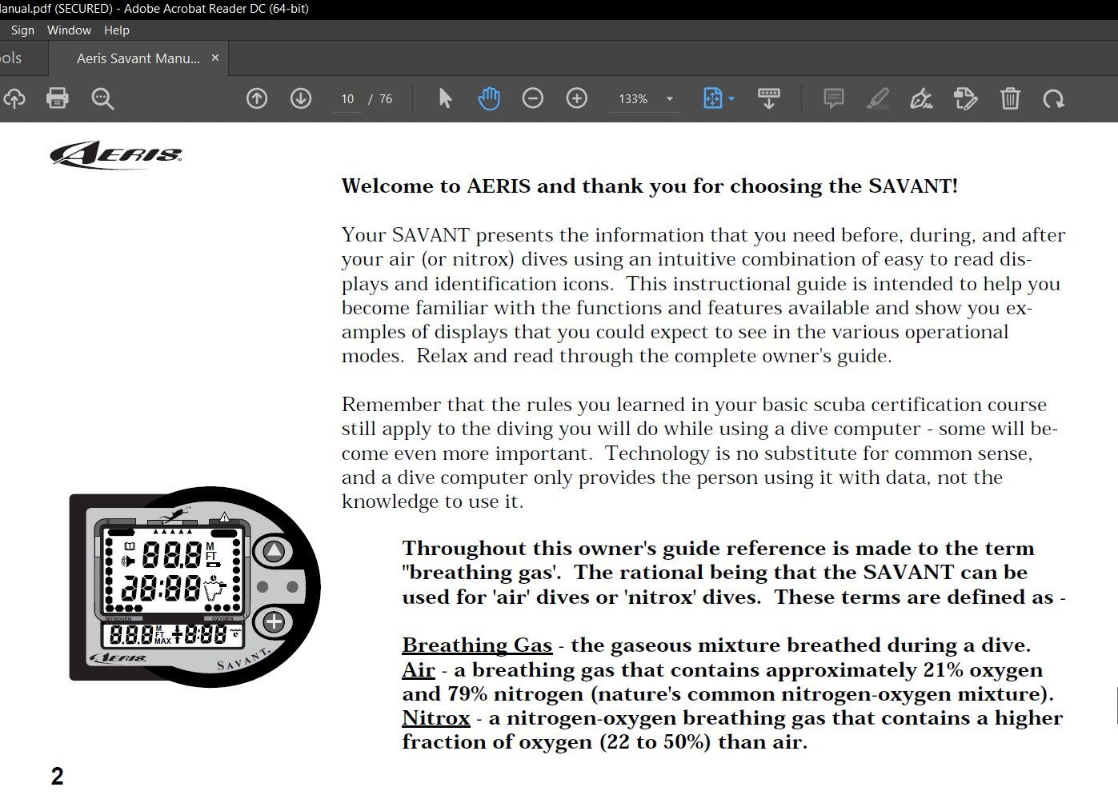This screenshot has height=811, width=1118.
Task: Close the Aeris Savant Manual tab
Action: (x=214, y=58)
